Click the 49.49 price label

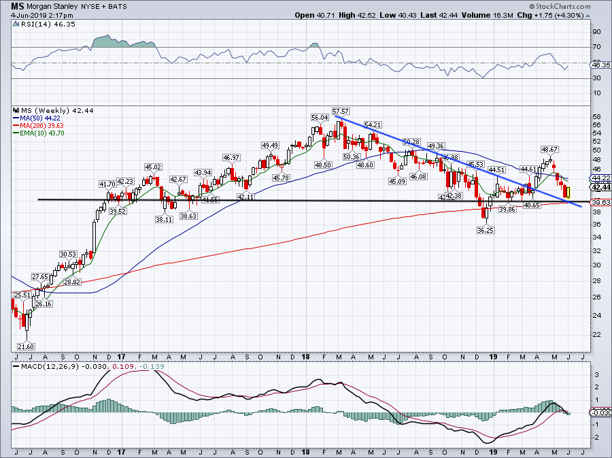click(270, 145)
